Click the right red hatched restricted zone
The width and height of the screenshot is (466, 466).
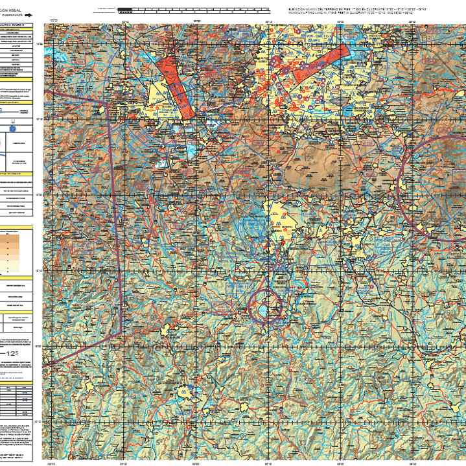tap(320, 62)
